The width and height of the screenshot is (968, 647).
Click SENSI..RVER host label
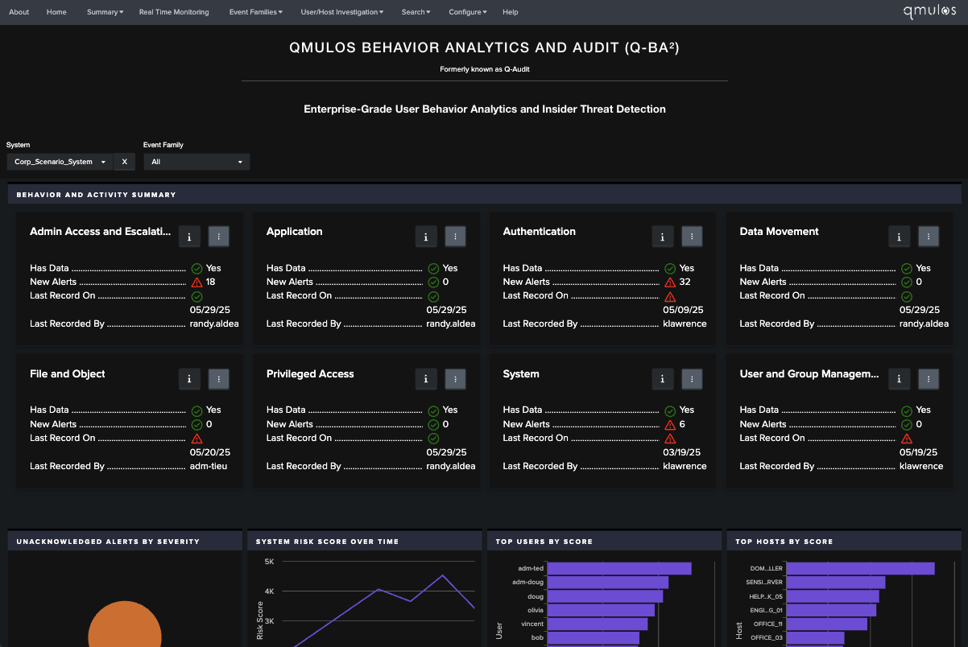pyautogui.click(x=766, y=583)
